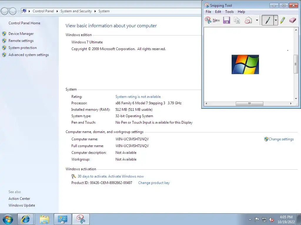The height and width of the screenshot is (225, 301).
Task: Open Send Snip dropdown arrow
Action: [257, 20]
